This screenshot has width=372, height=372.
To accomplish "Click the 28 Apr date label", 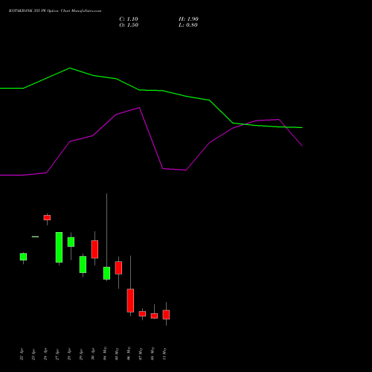I will point(69,354).
